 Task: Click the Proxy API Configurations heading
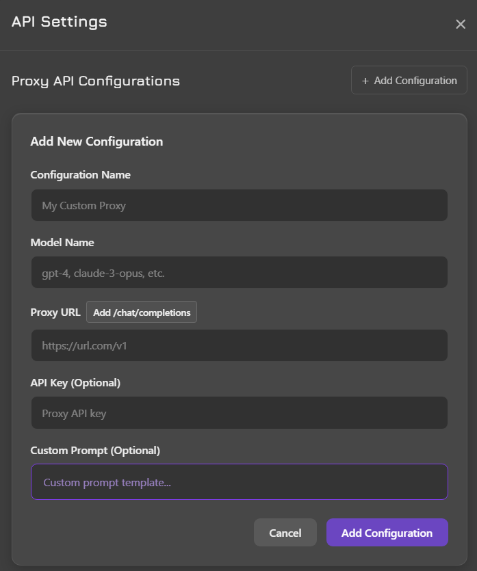tap(96, 81)
